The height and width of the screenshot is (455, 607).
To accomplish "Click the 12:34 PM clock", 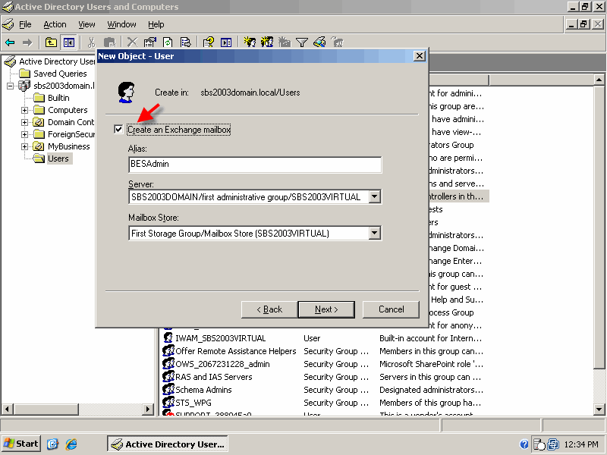I will (x=581, y=444).
